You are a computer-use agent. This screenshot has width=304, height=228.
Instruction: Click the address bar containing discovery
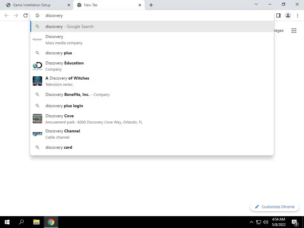click(x=152, y=15)
